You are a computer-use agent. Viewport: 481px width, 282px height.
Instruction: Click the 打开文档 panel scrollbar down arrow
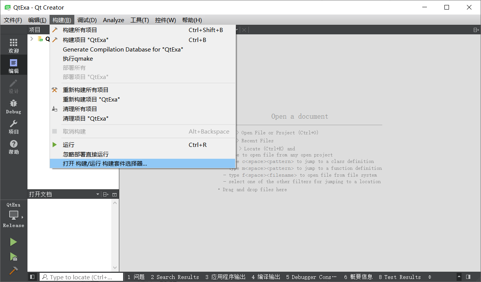click(x=115, y=268)
